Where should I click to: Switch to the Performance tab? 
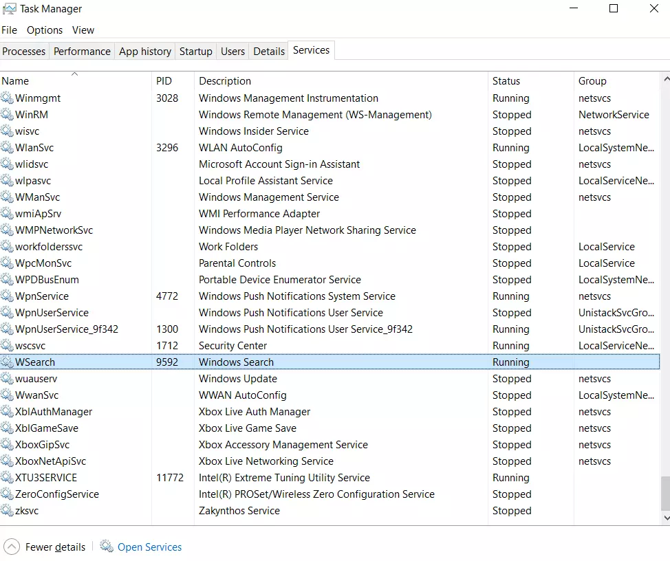(x=82, y=52)
